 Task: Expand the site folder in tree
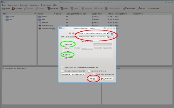(x=4, y=20)
